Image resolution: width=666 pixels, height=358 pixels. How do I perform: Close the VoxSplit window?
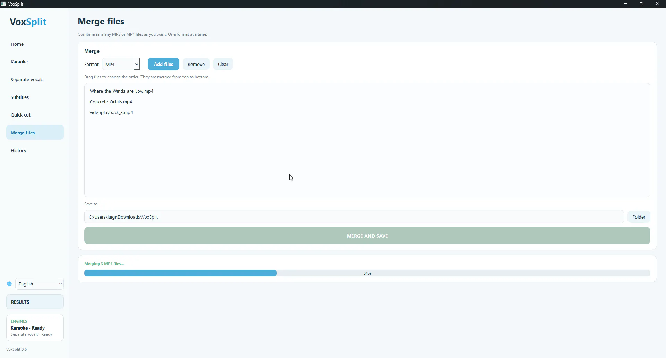[657, 4]
